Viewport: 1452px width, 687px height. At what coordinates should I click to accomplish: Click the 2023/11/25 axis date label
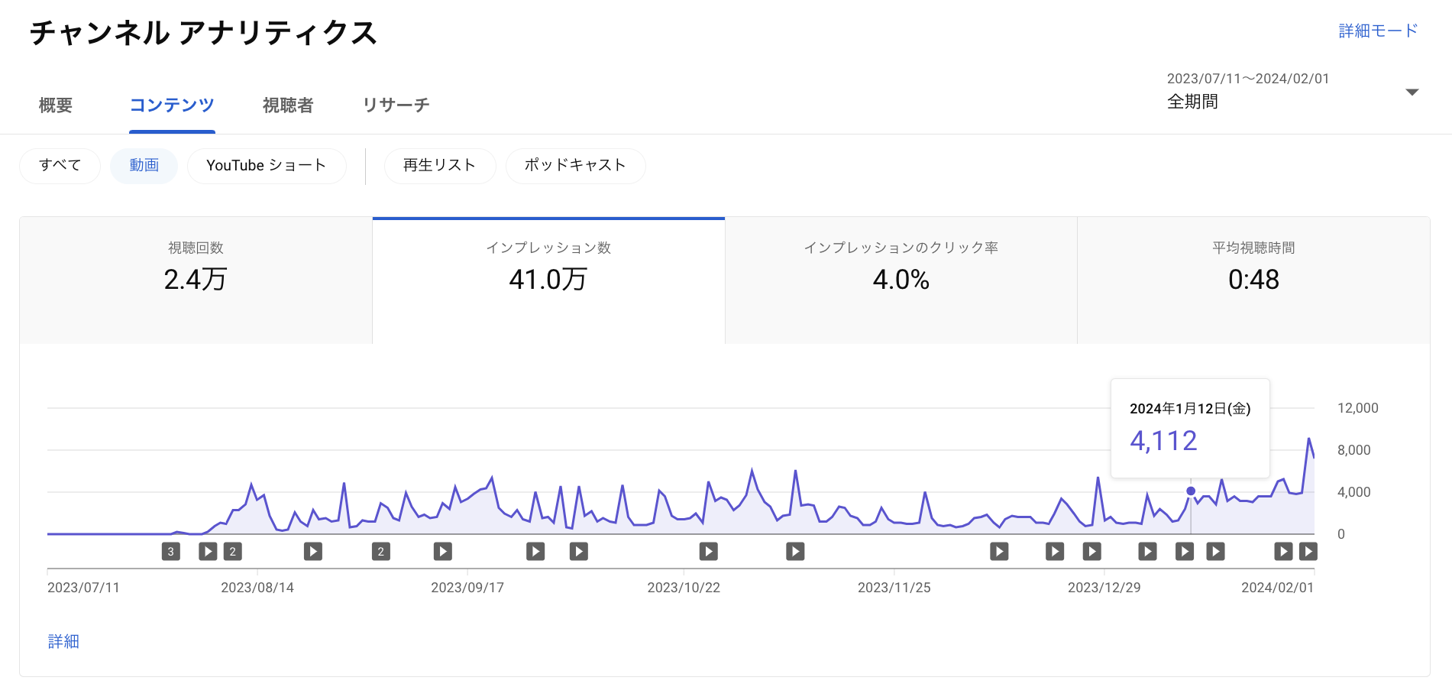pos(894,588)
